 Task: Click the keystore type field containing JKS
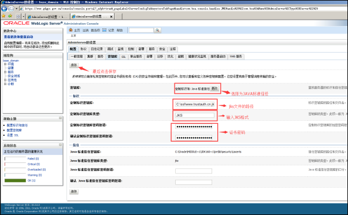[x=195, y=116]
